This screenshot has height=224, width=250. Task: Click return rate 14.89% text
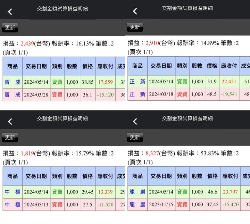point(210,43)
